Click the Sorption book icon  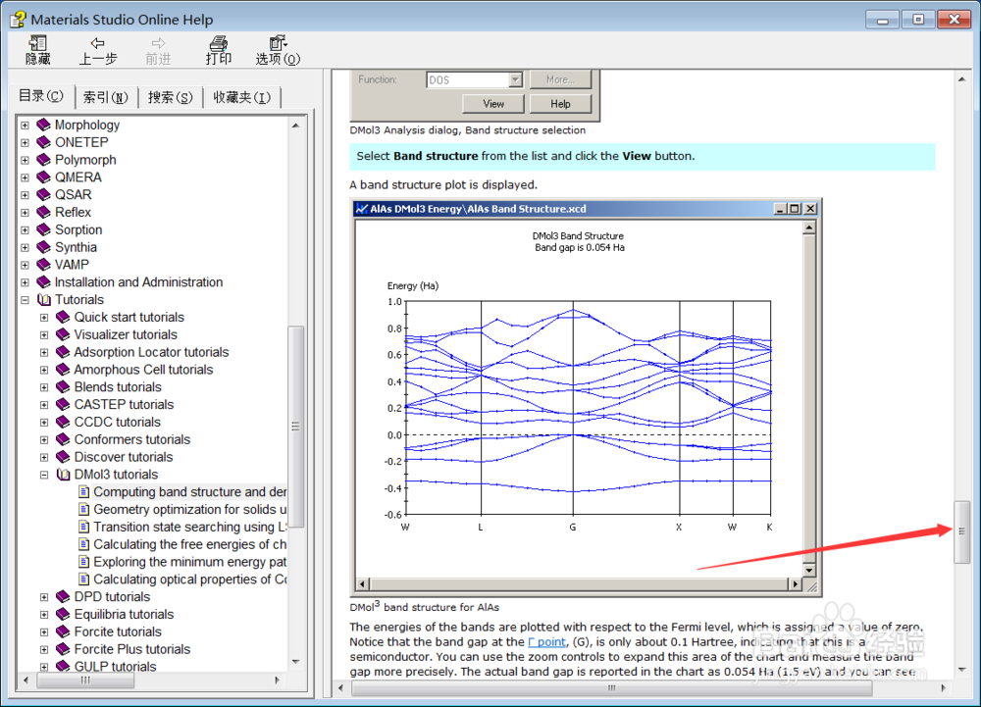pyautogui.click(x=43, y=229)
